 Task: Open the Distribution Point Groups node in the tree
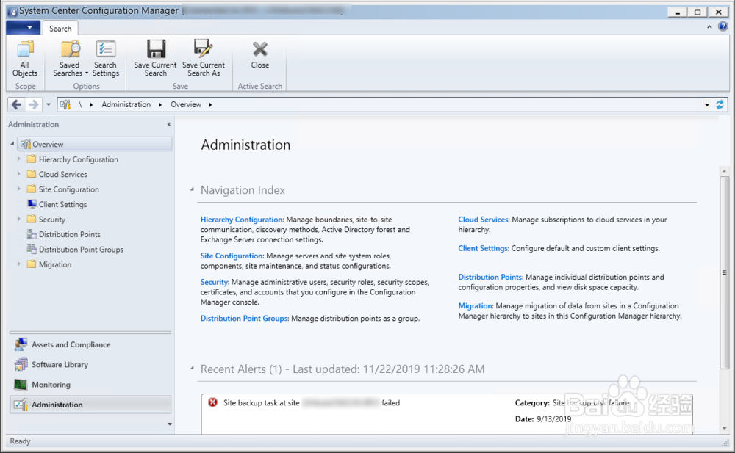[x=75, y=249]
